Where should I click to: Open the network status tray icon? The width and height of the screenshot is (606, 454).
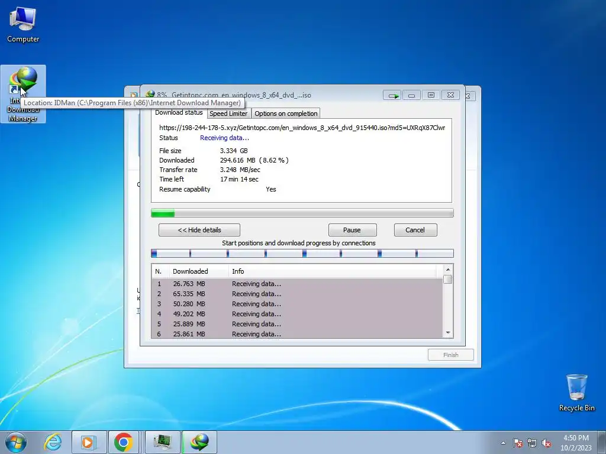coord(532,443)
